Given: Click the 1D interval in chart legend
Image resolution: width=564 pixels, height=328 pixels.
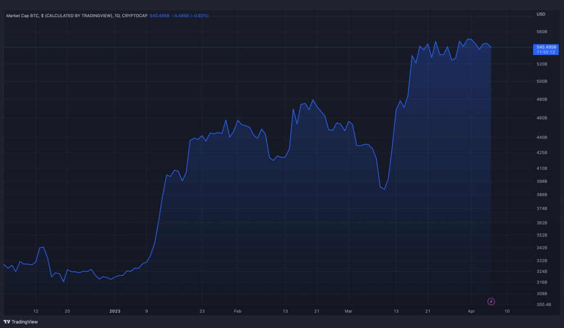Looking at the screenshot, I should coord(117,15).
